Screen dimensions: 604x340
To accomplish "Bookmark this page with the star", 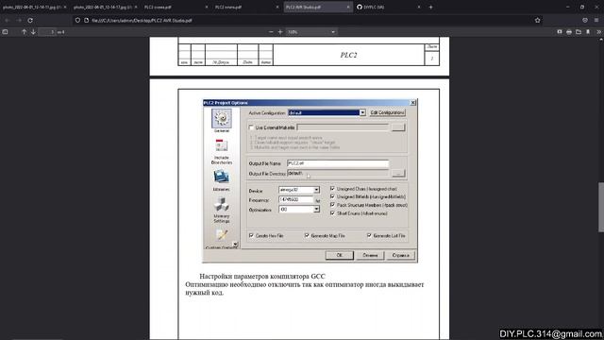I will click(537, 20).
